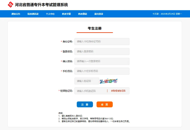The width and height of the screenshot is (190, 130).
Task: Click the red site logo icon
Action: (x=10, y=5)
